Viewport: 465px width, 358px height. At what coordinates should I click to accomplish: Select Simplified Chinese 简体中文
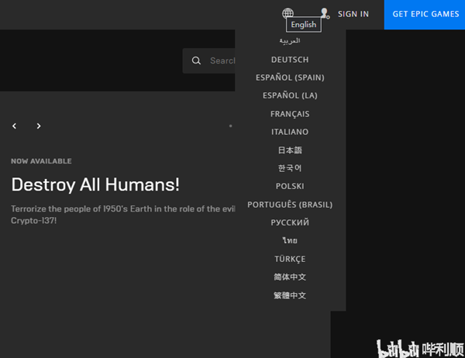pyautogui.click(x=290, y=277)
